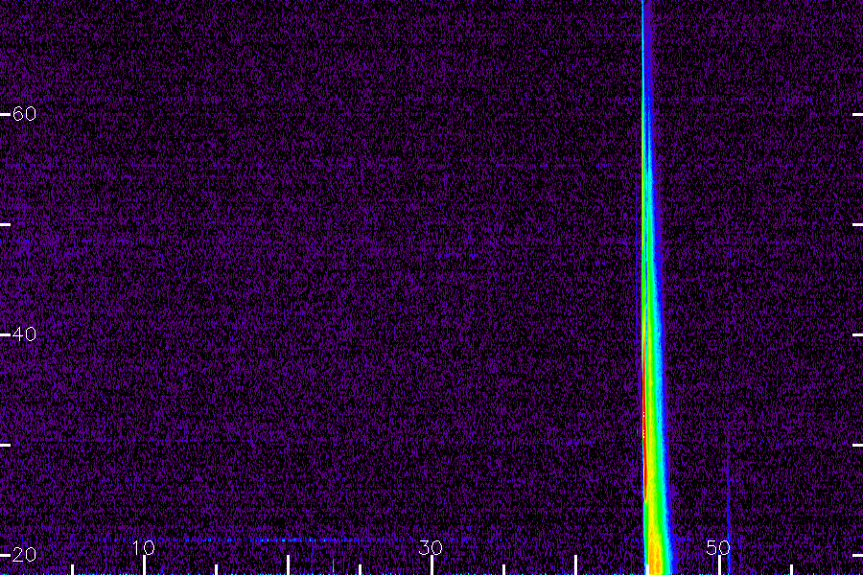
Task: Click the "50" horizontal axis label
Action: click(x=718, y=547)
